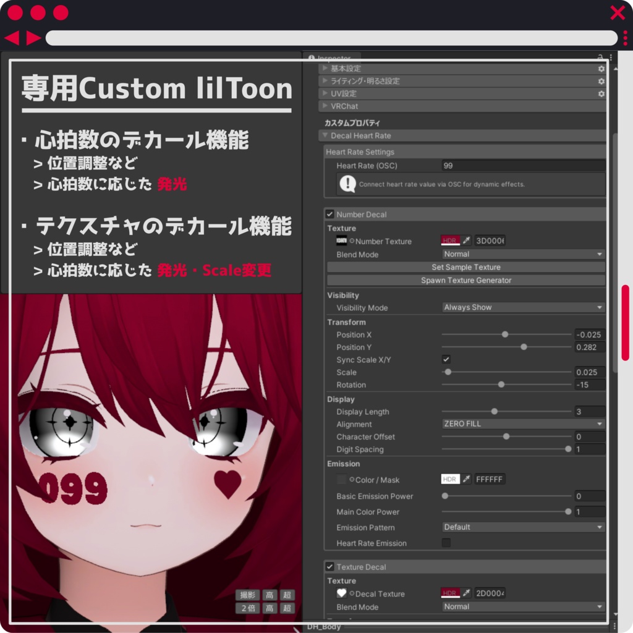Click the red forward arrow
The image size is (633, 633).
pyautogui.click(x=33, y=38)
